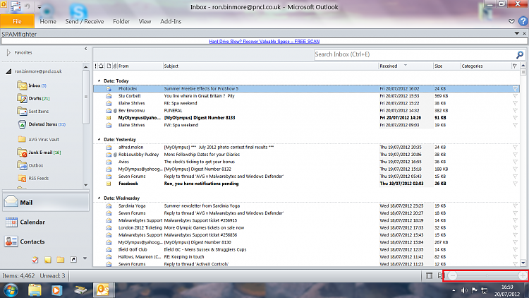Open the Add-Ins tab
Viewport: 529px width, 298px height.
click(171, 21)
